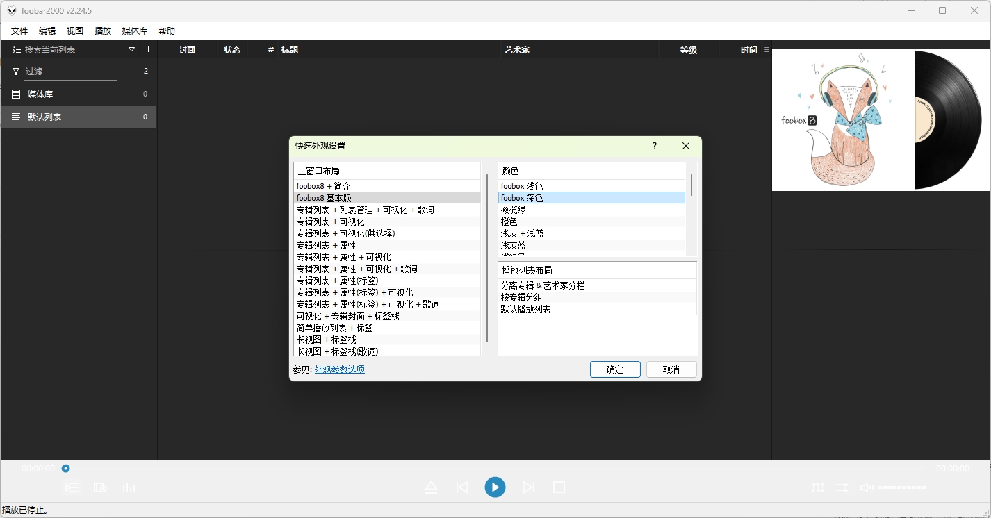Select the 默认列表 playlist in sidebar
The image size is (991, 518).
[x=79, y=117]
